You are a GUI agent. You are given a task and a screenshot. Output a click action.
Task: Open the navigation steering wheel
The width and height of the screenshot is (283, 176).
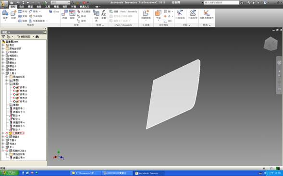(x=279, y=62)
